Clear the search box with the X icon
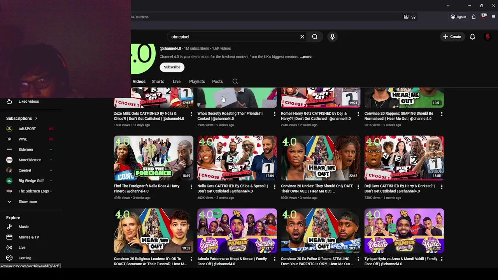 [x=302, y=37]
